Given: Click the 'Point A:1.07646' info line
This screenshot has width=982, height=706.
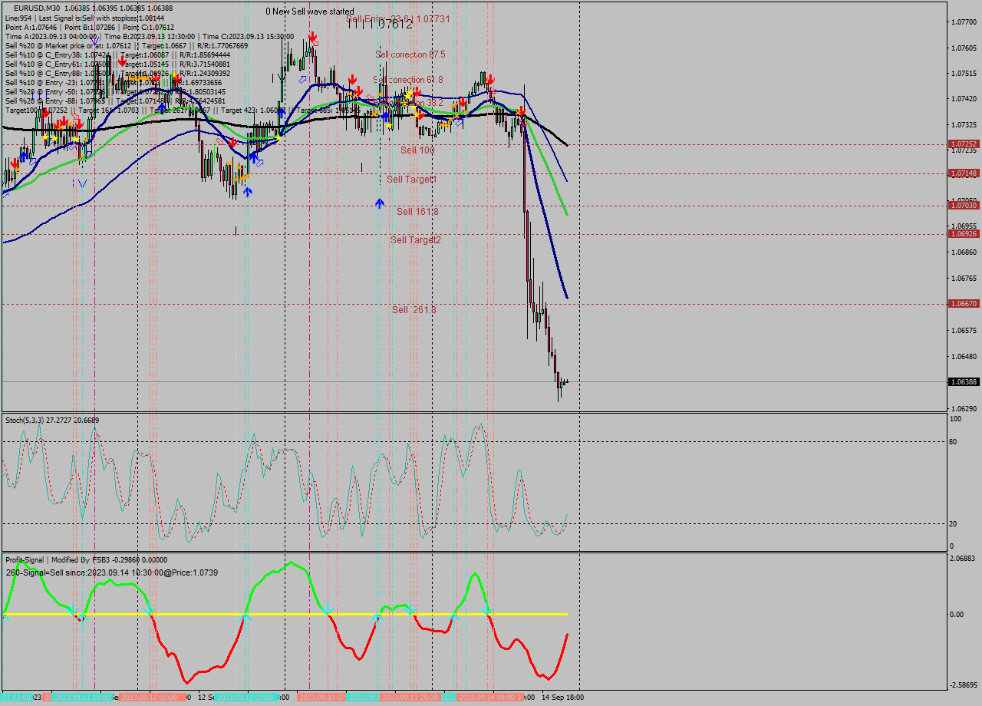Looking at the screenshot, I should point(90,27).
